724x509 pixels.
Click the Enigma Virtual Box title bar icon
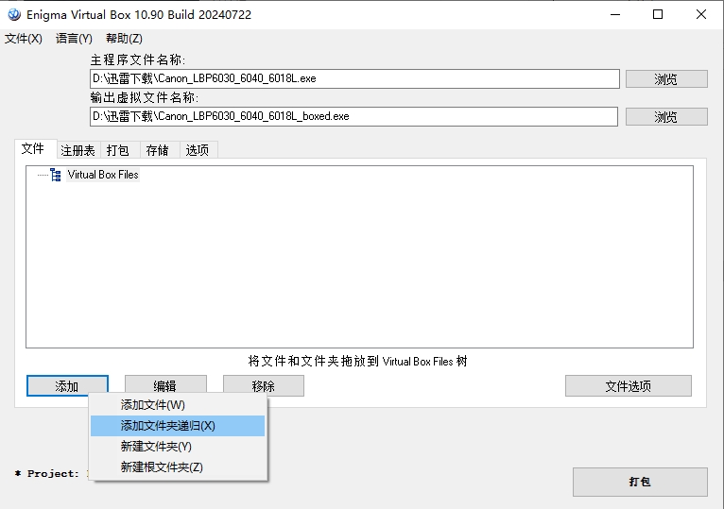(x=13, y=14)
